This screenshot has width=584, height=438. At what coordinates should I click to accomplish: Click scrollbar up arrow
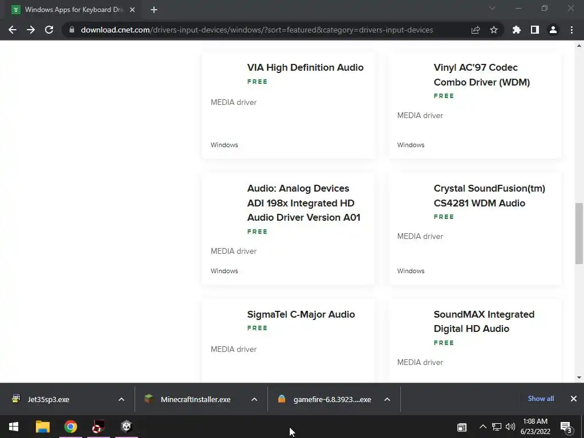click(579, 46)
